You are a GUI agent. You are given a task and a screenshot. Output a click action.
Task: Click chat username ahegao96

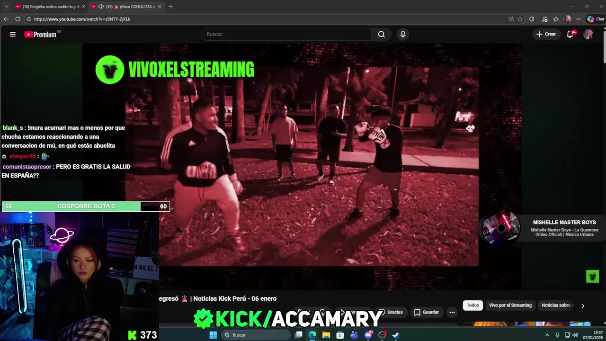(x=22, y=156)
